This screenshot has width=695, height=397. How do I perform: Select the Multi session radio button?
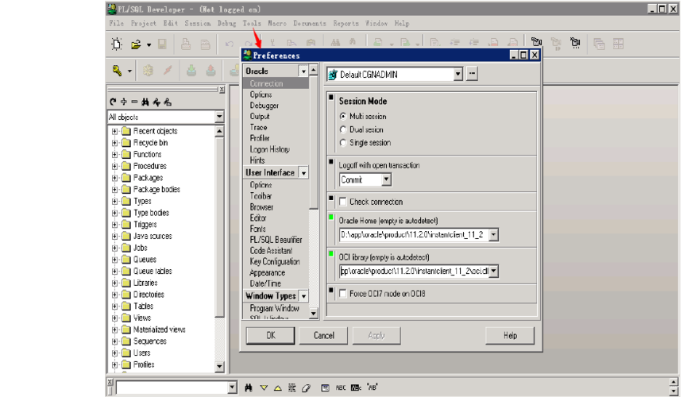coord(343,116)
